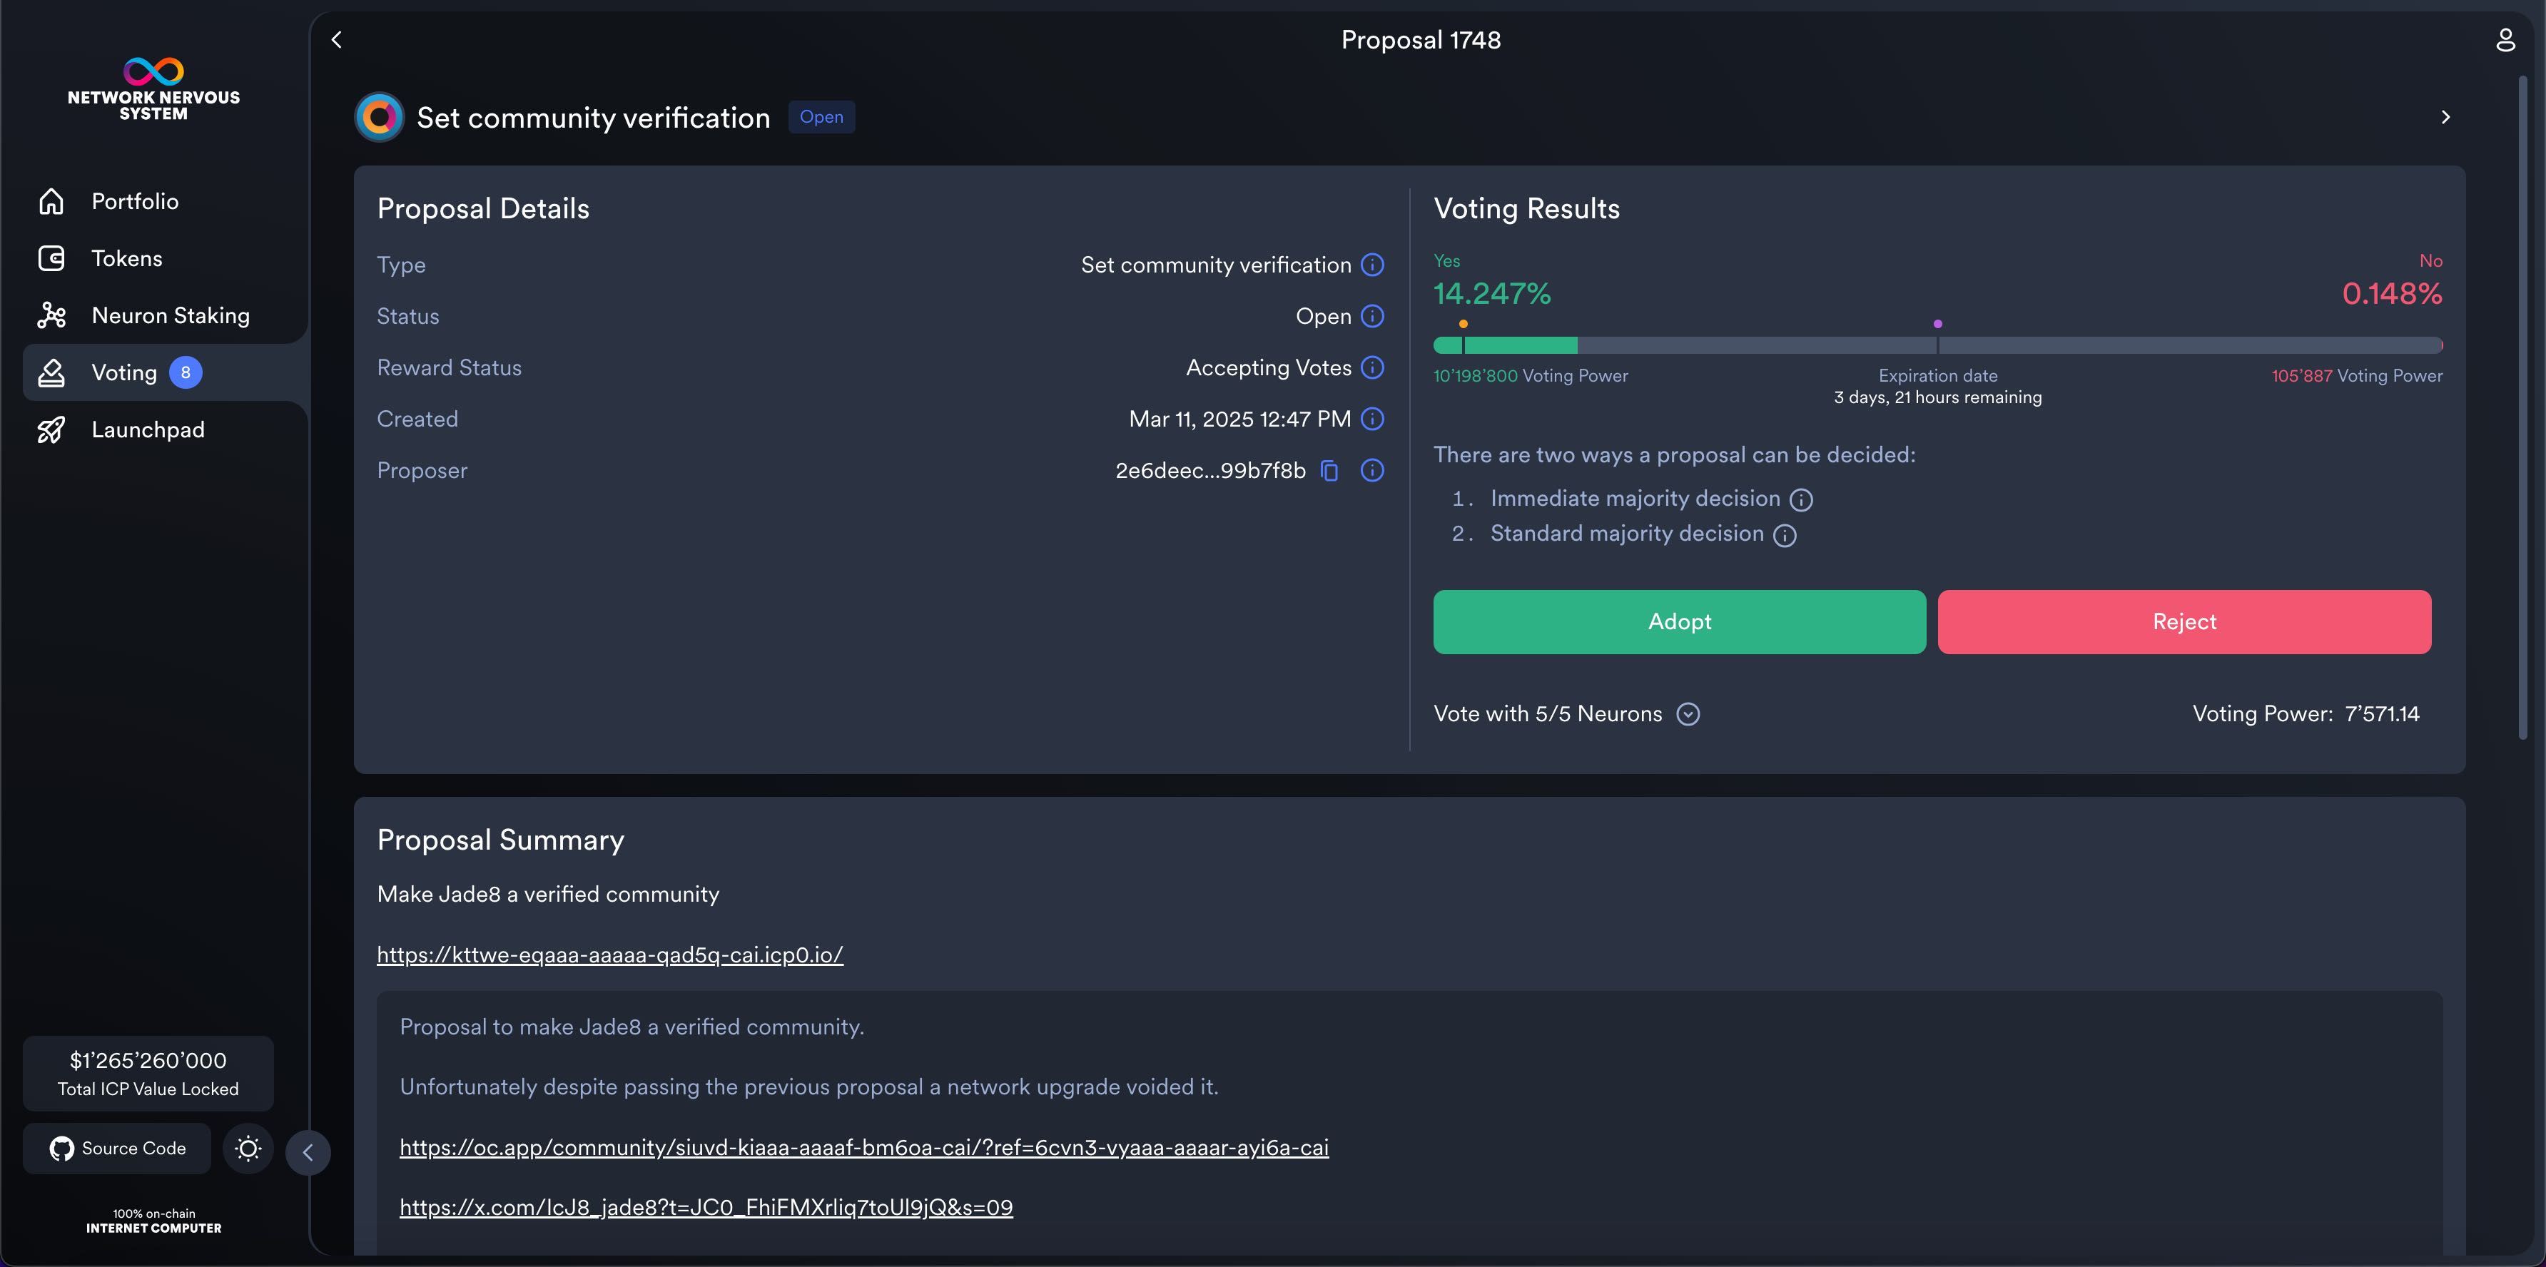Go to next proposal with right chevron
The height and width of the screenshot is (1267, 2546).
2445,118
